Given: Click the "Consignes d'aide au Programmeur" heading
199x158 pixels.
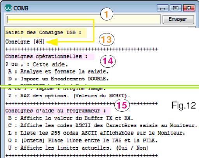Looking at the screenshot, I should 56,111.
